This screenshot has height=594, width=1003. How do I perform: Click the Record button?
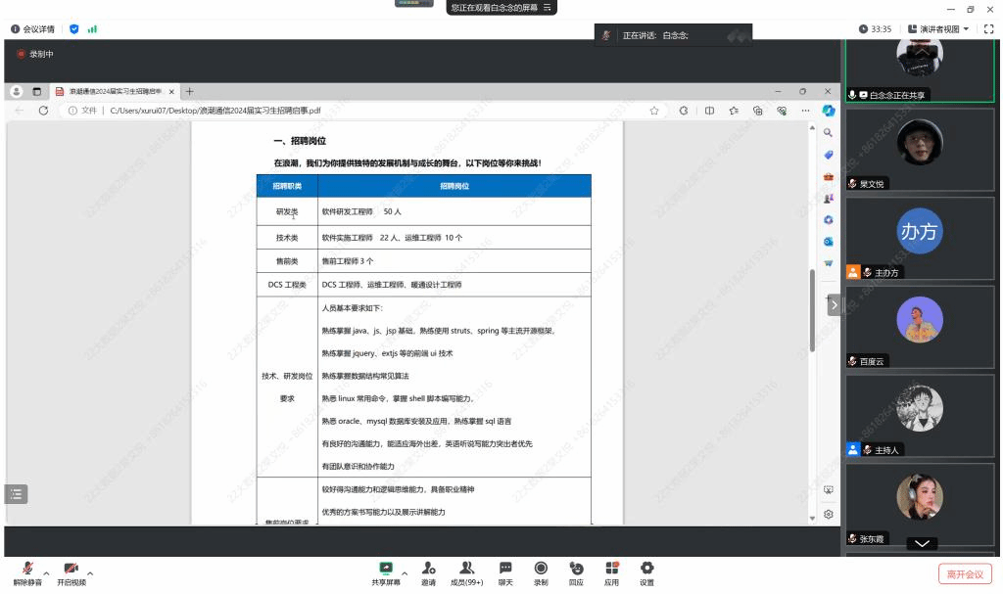pos(541,573)
